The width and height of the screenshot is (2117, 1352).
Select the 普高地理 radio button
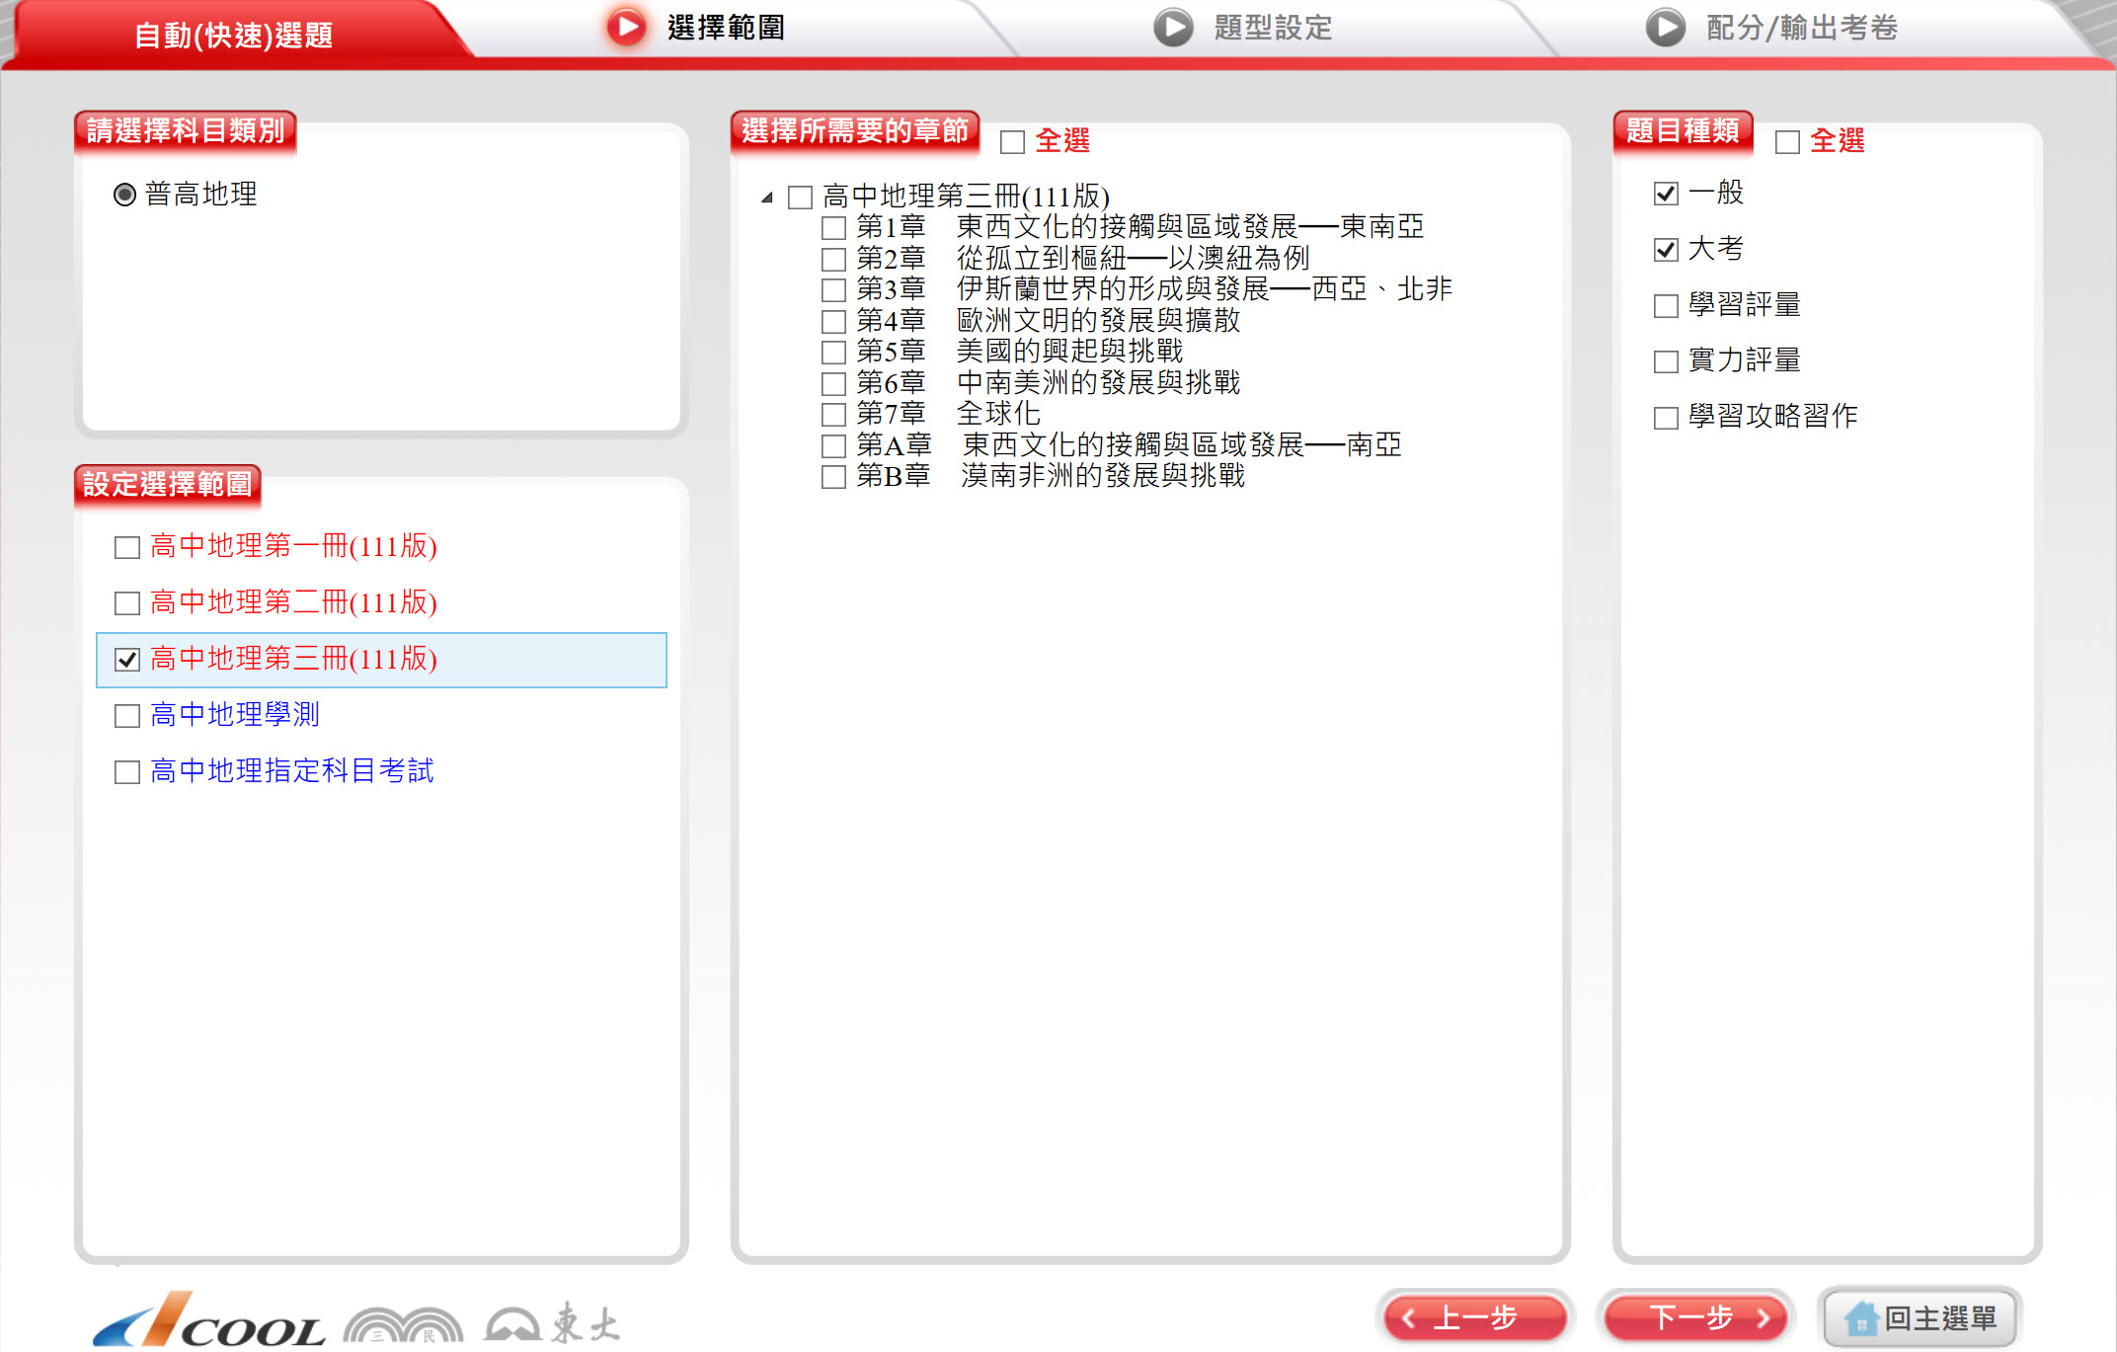(x=124, y=195)
